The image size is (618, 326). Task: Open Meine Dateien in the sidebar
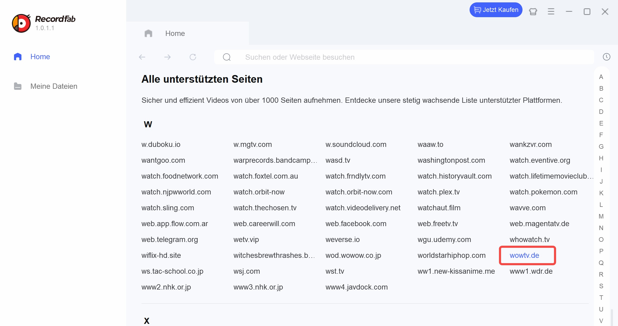coord(45,86)
